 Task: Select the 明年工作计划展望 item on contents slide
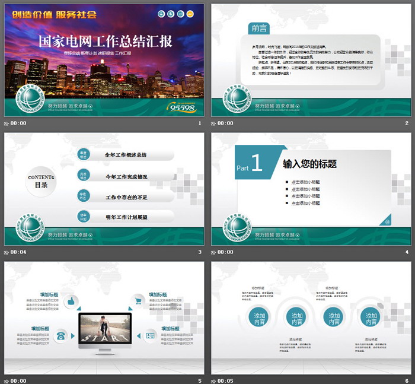point(126,217)
